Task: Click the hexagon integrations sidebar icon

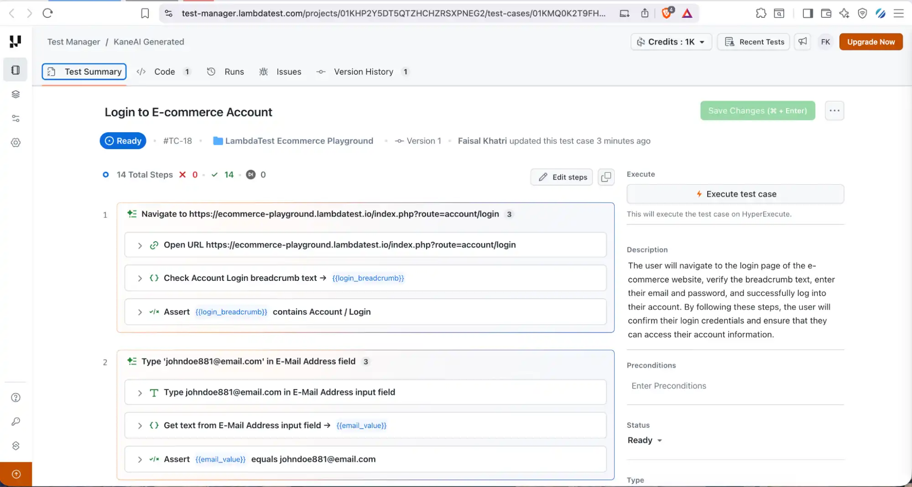Action: (x=16, y=446)
